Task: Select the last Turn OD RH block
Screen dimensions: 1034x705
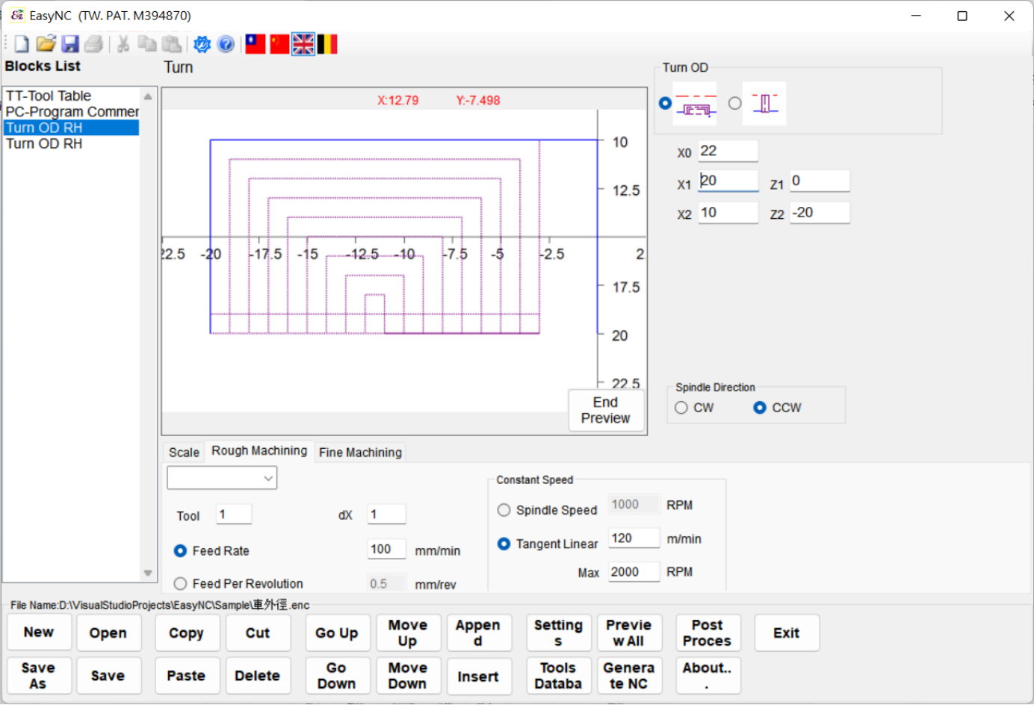Action: coord(72,143)
